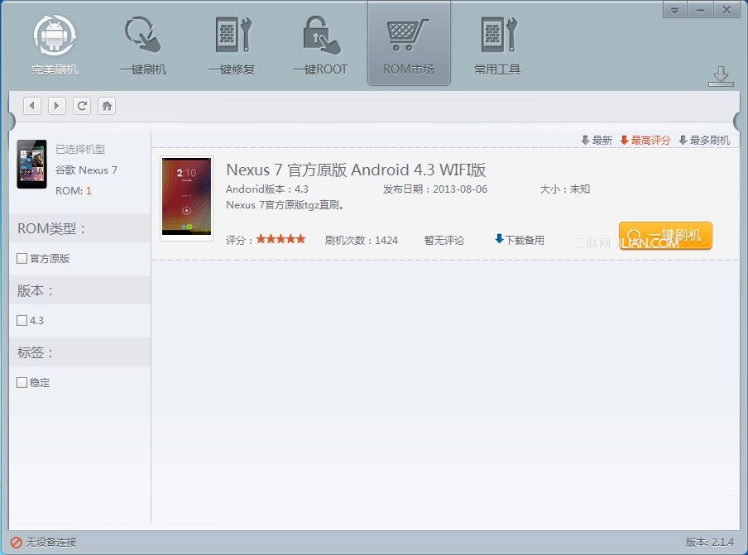Click the 发布日期：2013-08-06 text
Image resolution: width=748 pixels, height=555 pixels.
click(x=435, y=189)
